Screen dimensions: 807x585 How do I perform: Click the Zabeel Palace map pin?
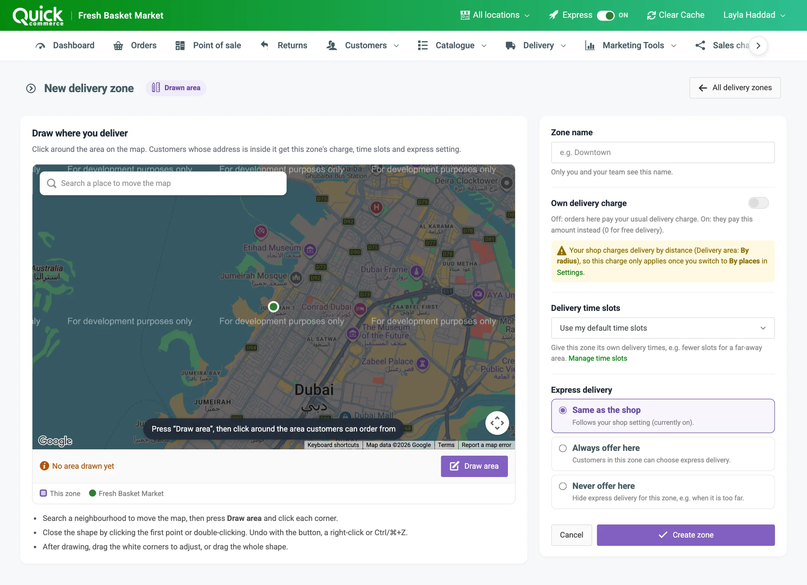click(x=422, y=363)
